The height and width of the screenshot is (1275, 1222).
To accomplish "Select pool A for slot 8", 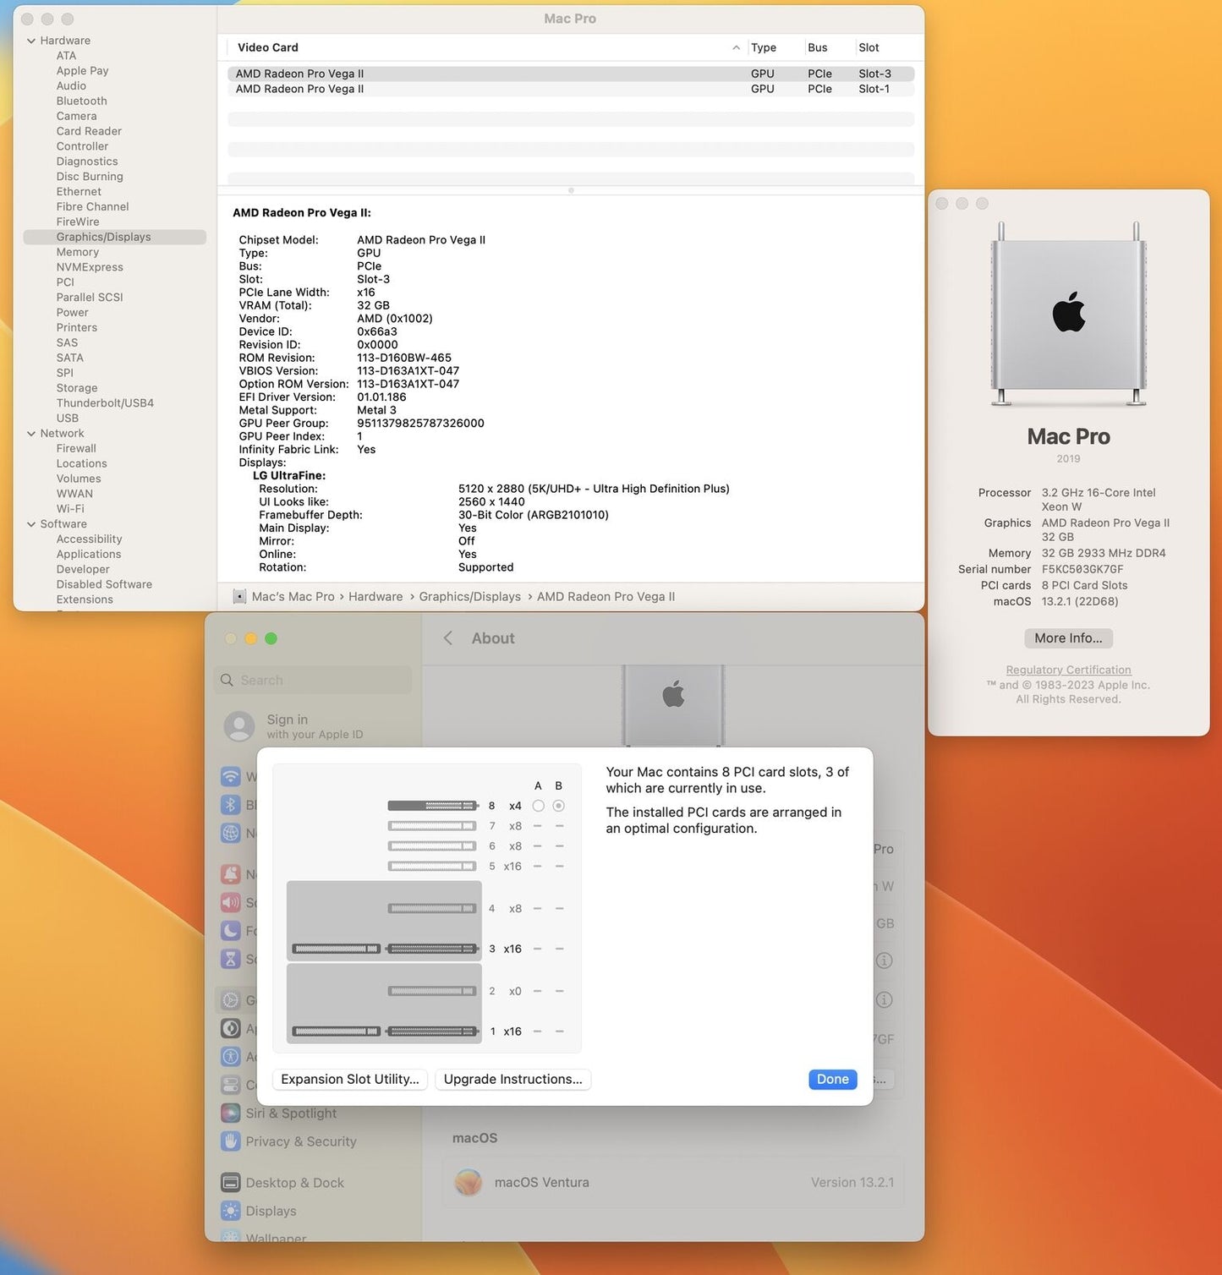I will point(538,807).
